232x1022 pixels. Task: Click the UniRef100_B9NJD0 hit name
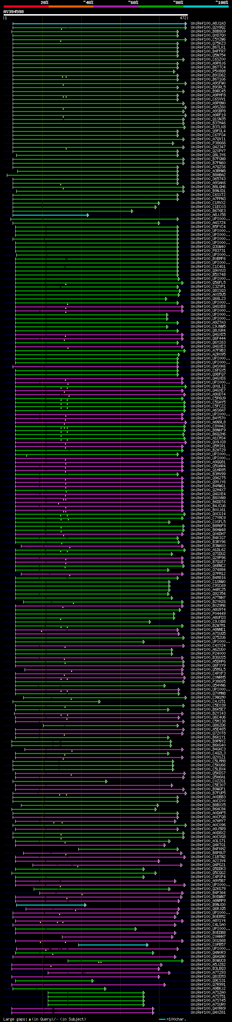pyautogui.click(x=208, y=905)
